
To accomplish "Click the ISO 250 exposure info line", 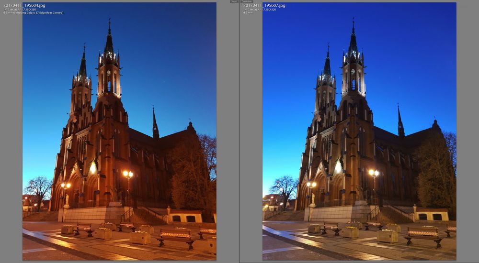I will (20, 10).
